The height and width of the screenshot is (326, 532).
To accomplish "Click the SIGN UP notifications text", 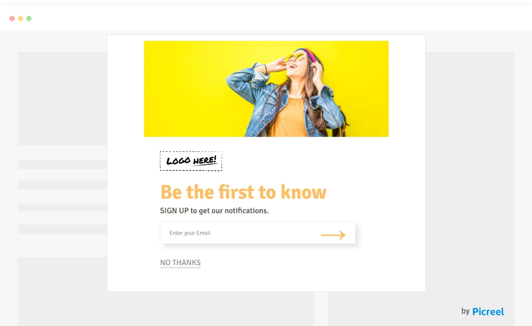I will pos(214,211).
